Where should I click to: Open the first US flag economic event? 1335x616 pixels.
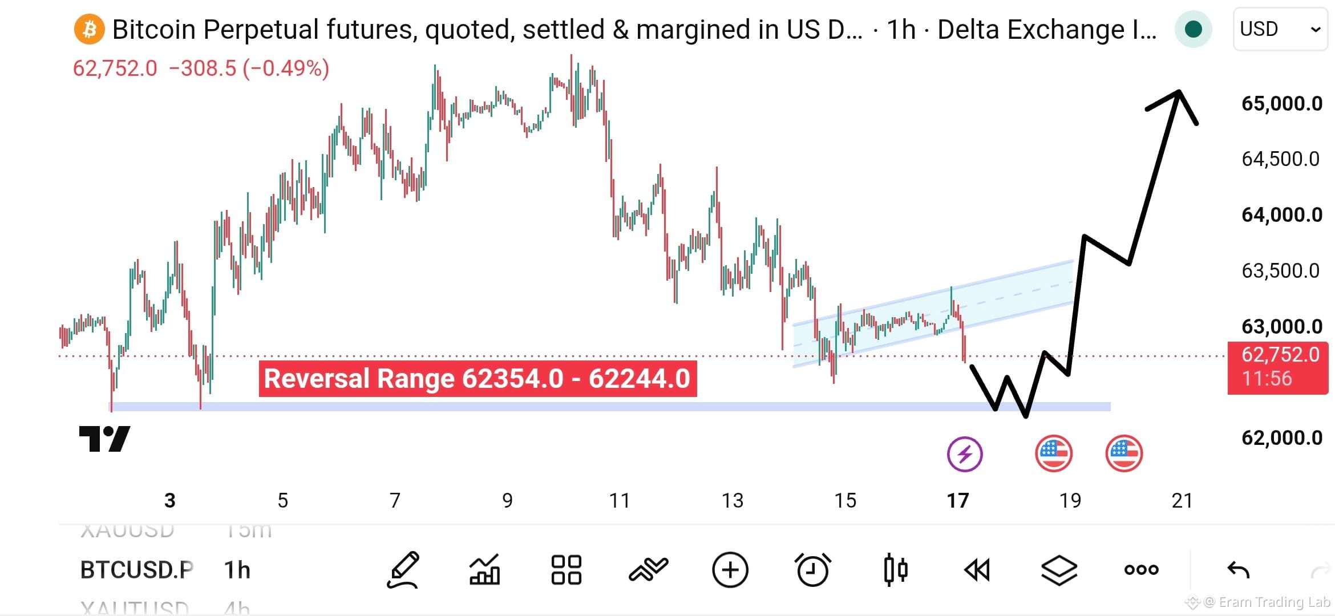coord(1054,454)
